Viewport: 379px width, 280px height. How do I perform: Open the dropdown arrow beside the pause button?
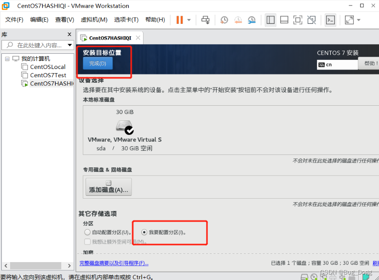[x=189, y=20]
